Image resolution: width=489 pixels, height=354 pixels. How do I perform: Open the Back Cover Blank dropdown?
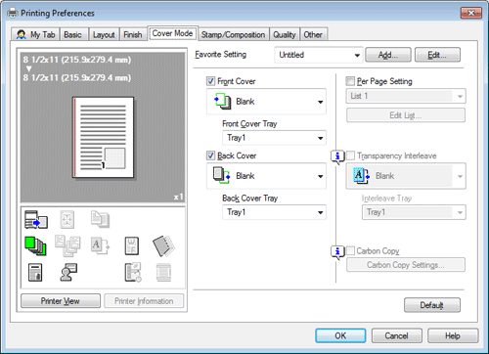pyautogui.click(x=266, y=176)
